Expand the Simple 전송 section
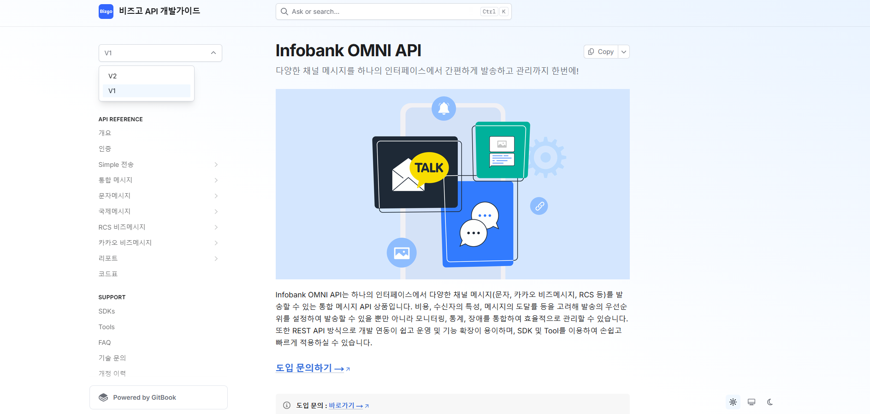The width and height of the screenshot is (870, 414). [216, 165]
